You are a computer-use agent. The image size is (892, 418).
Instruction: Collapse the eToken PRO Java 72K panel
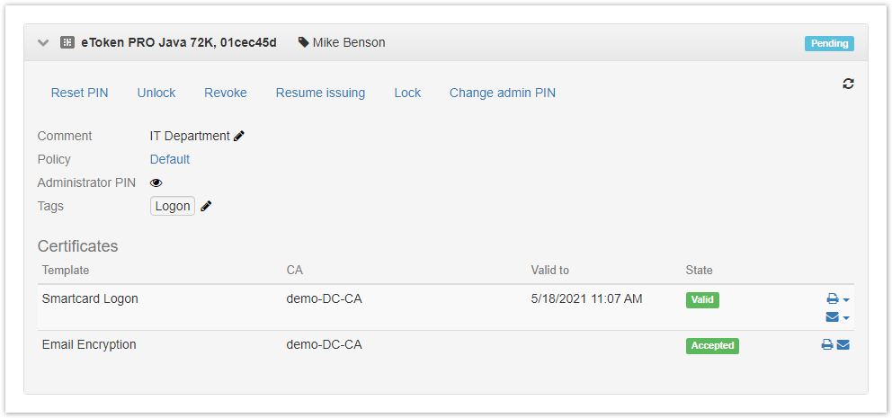44,42
